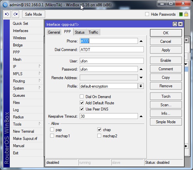Viewport: 193px width, 170px height.
Task: Expand the Tools submenu
Action: coord(40,124)
